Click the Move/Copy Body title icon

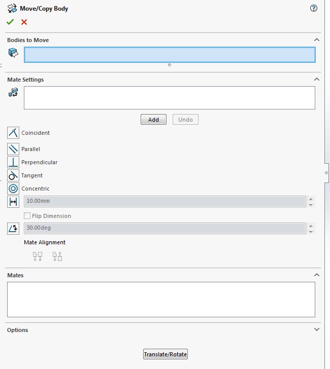(12, 9)
